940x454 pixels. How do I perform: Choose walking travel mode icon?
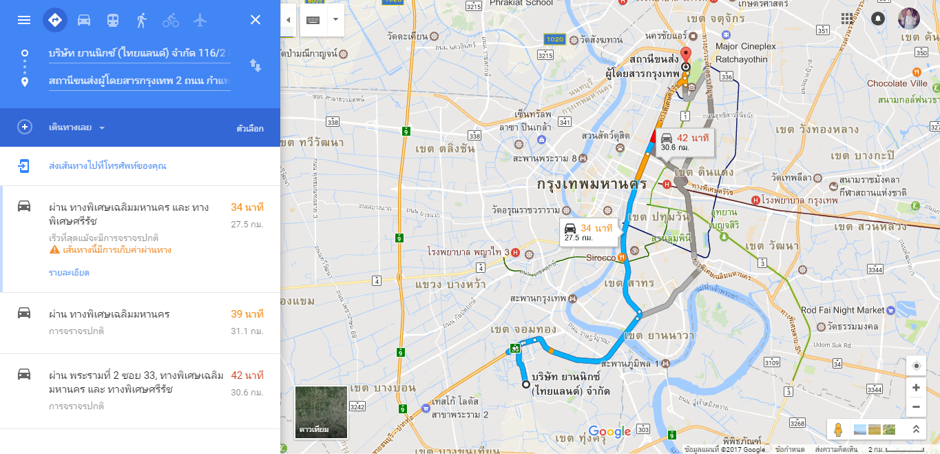coord(142,20)
